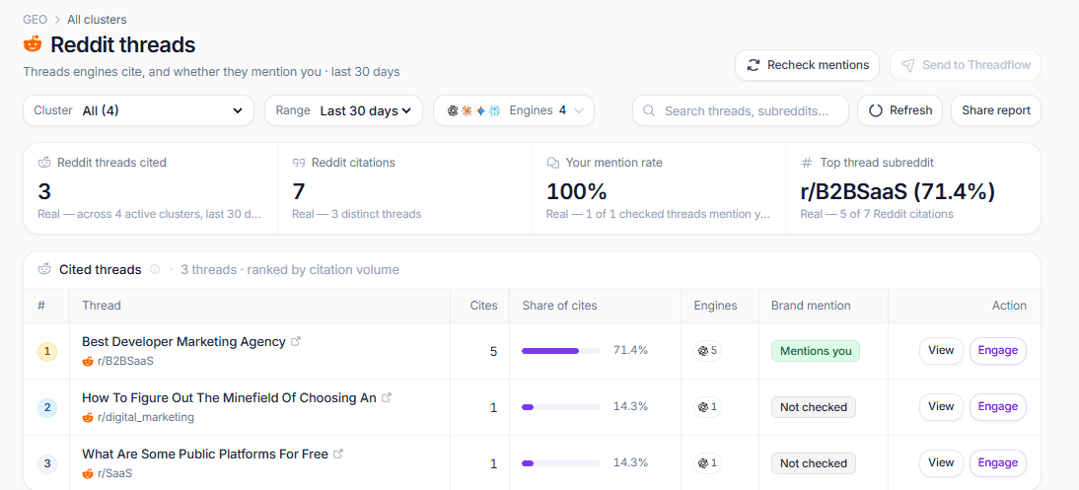Open the Cluster All (4) dropdown
Viewport: 1079px width, 490px height.
click(138, 110)
